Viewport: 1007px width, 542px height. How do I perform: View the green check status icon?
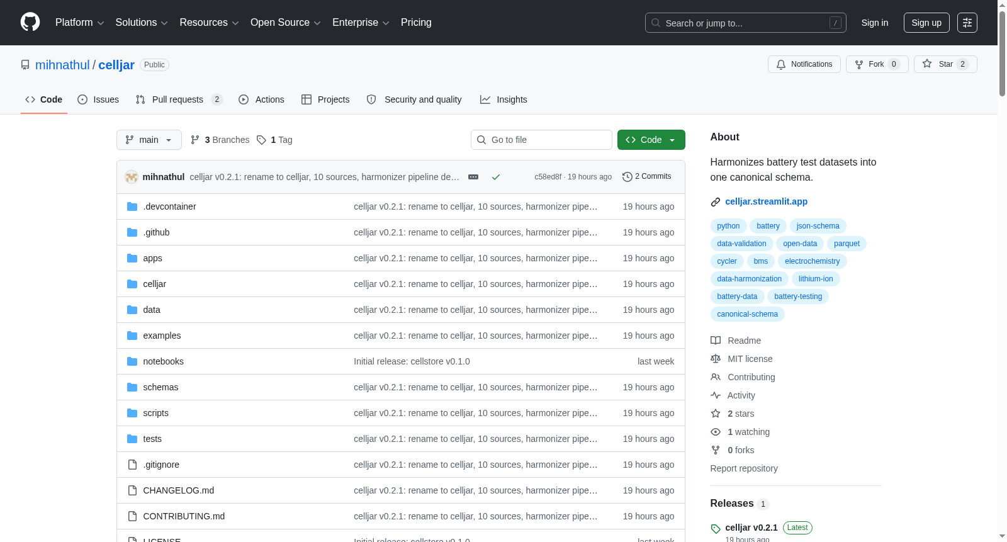click(x=496, y=177)
